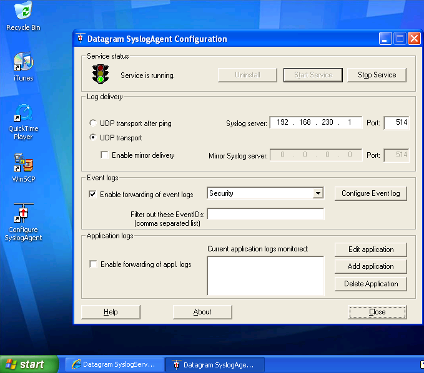Click the Current application logs monitored list
This screenshot has height=373, width=424.
click(265, 276)
